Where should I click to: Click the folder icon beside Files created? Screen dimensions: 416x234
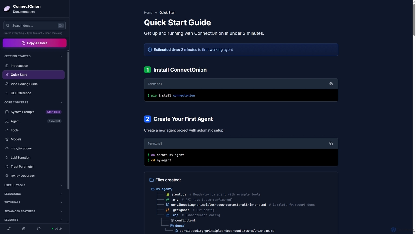point(151,180)
